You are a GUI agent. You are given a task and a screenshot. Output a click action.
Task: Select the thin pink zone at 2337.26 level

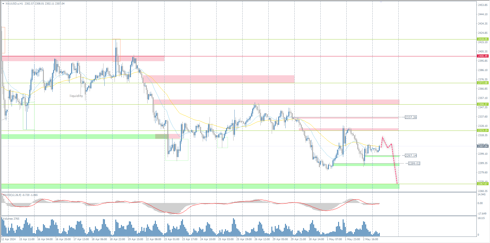point(346,118)
